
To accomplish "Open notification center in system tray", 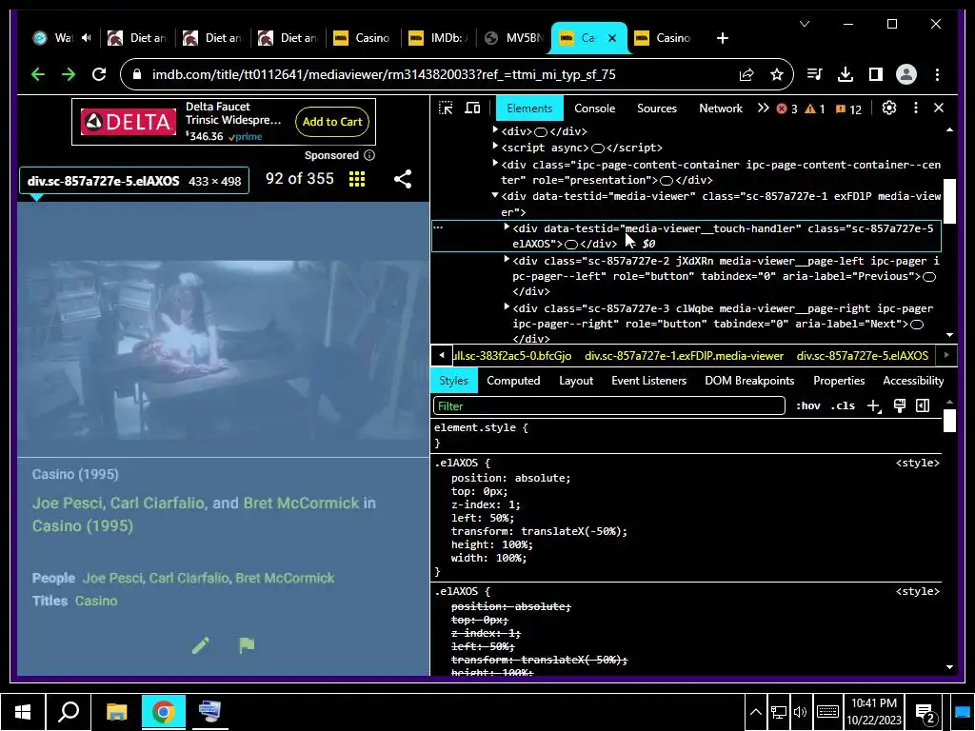I will point(925,714).
